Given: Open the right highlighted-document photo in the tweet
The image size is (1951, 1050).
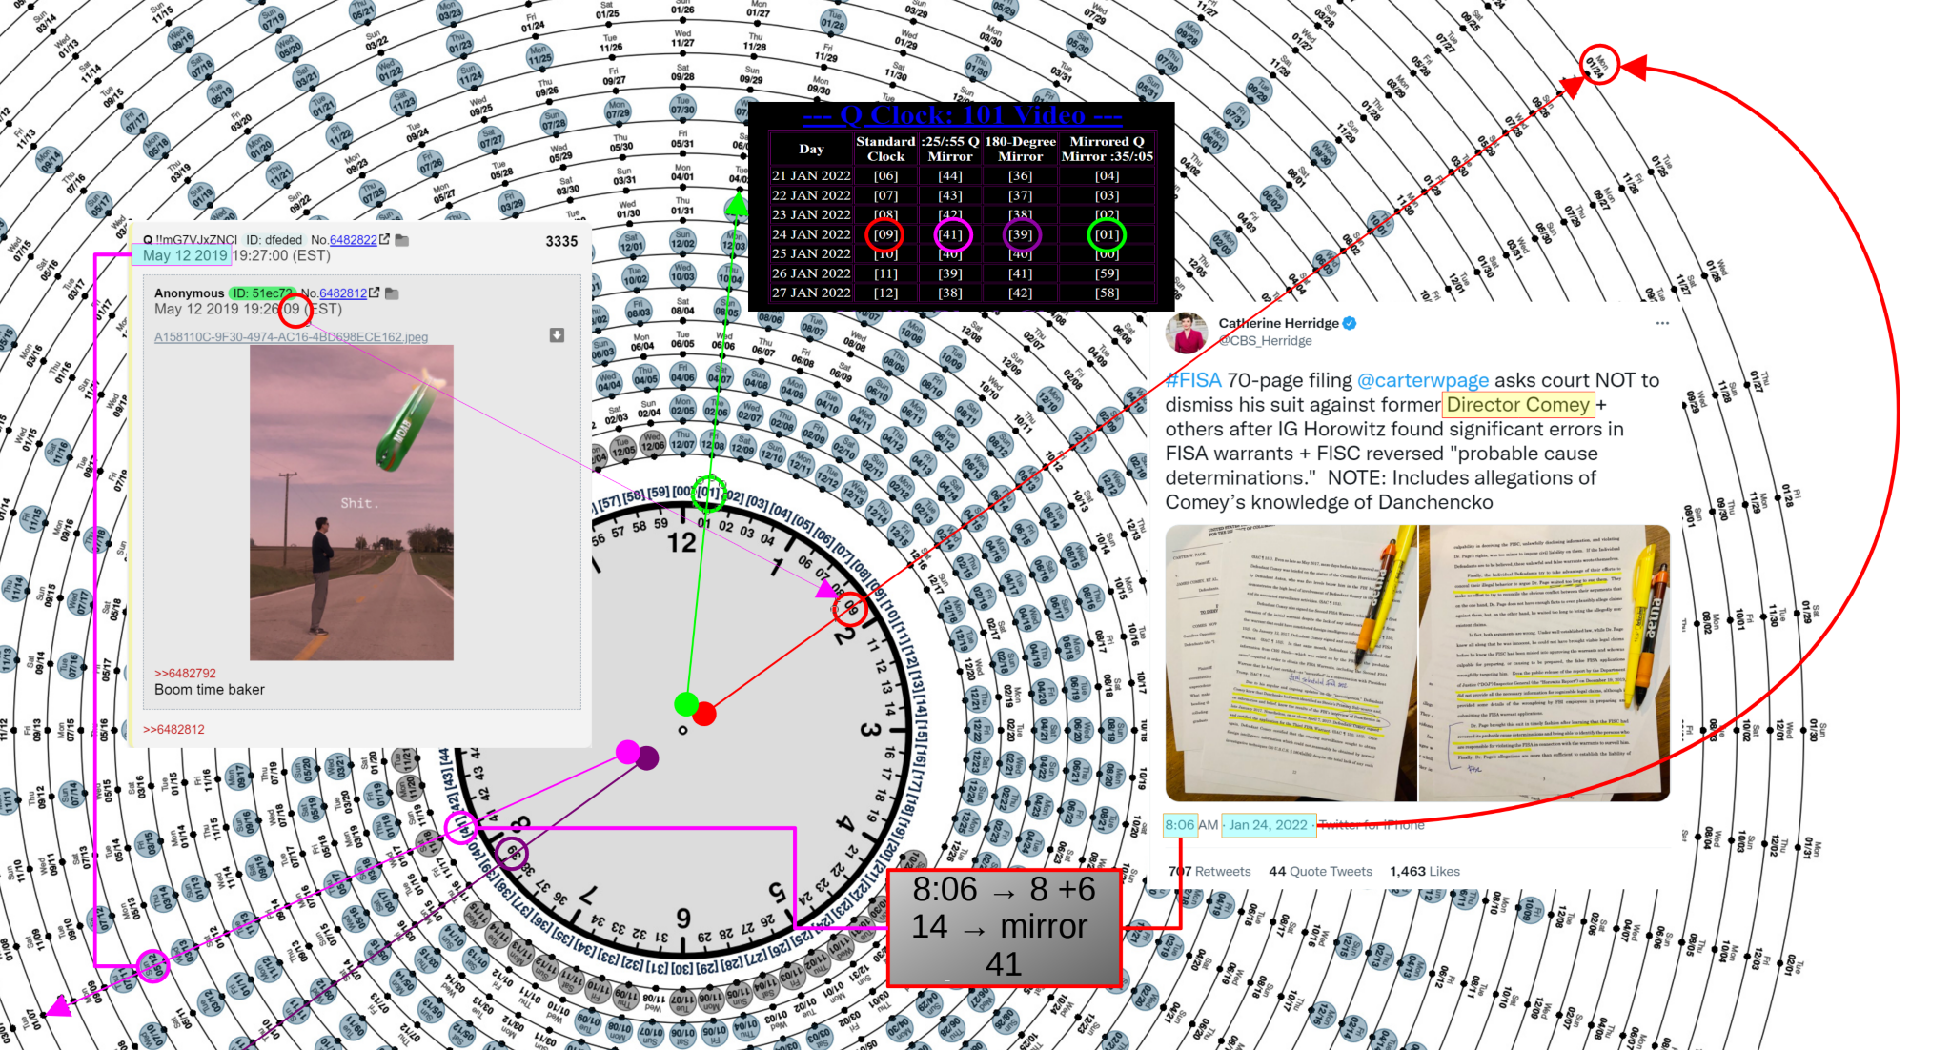Looking at the screenshot, I should coord(1544,663).
